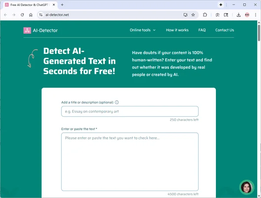Click the AI-Detector brand name link

pyautogui.click(x=45, y=30)
